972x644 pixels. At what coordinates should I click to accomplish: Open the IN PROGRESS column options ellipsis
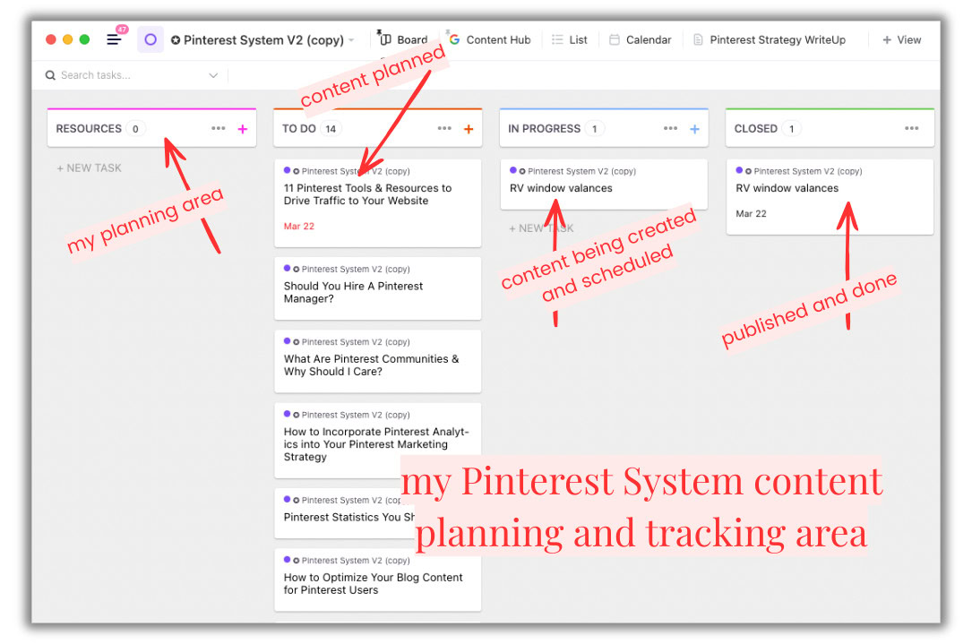tap(671, 128)
